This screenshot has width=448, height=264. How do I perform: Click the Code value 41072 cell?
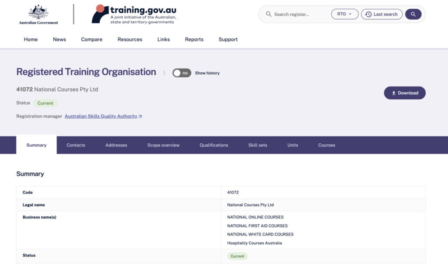coord(323,192)
